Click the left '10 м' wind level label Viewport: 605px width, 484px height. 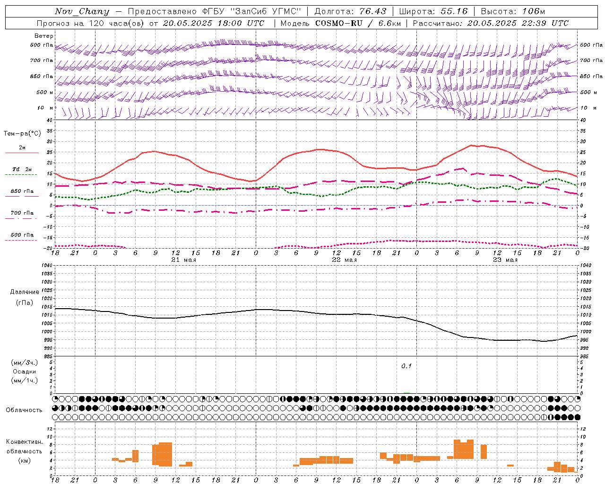click(45, 108)
